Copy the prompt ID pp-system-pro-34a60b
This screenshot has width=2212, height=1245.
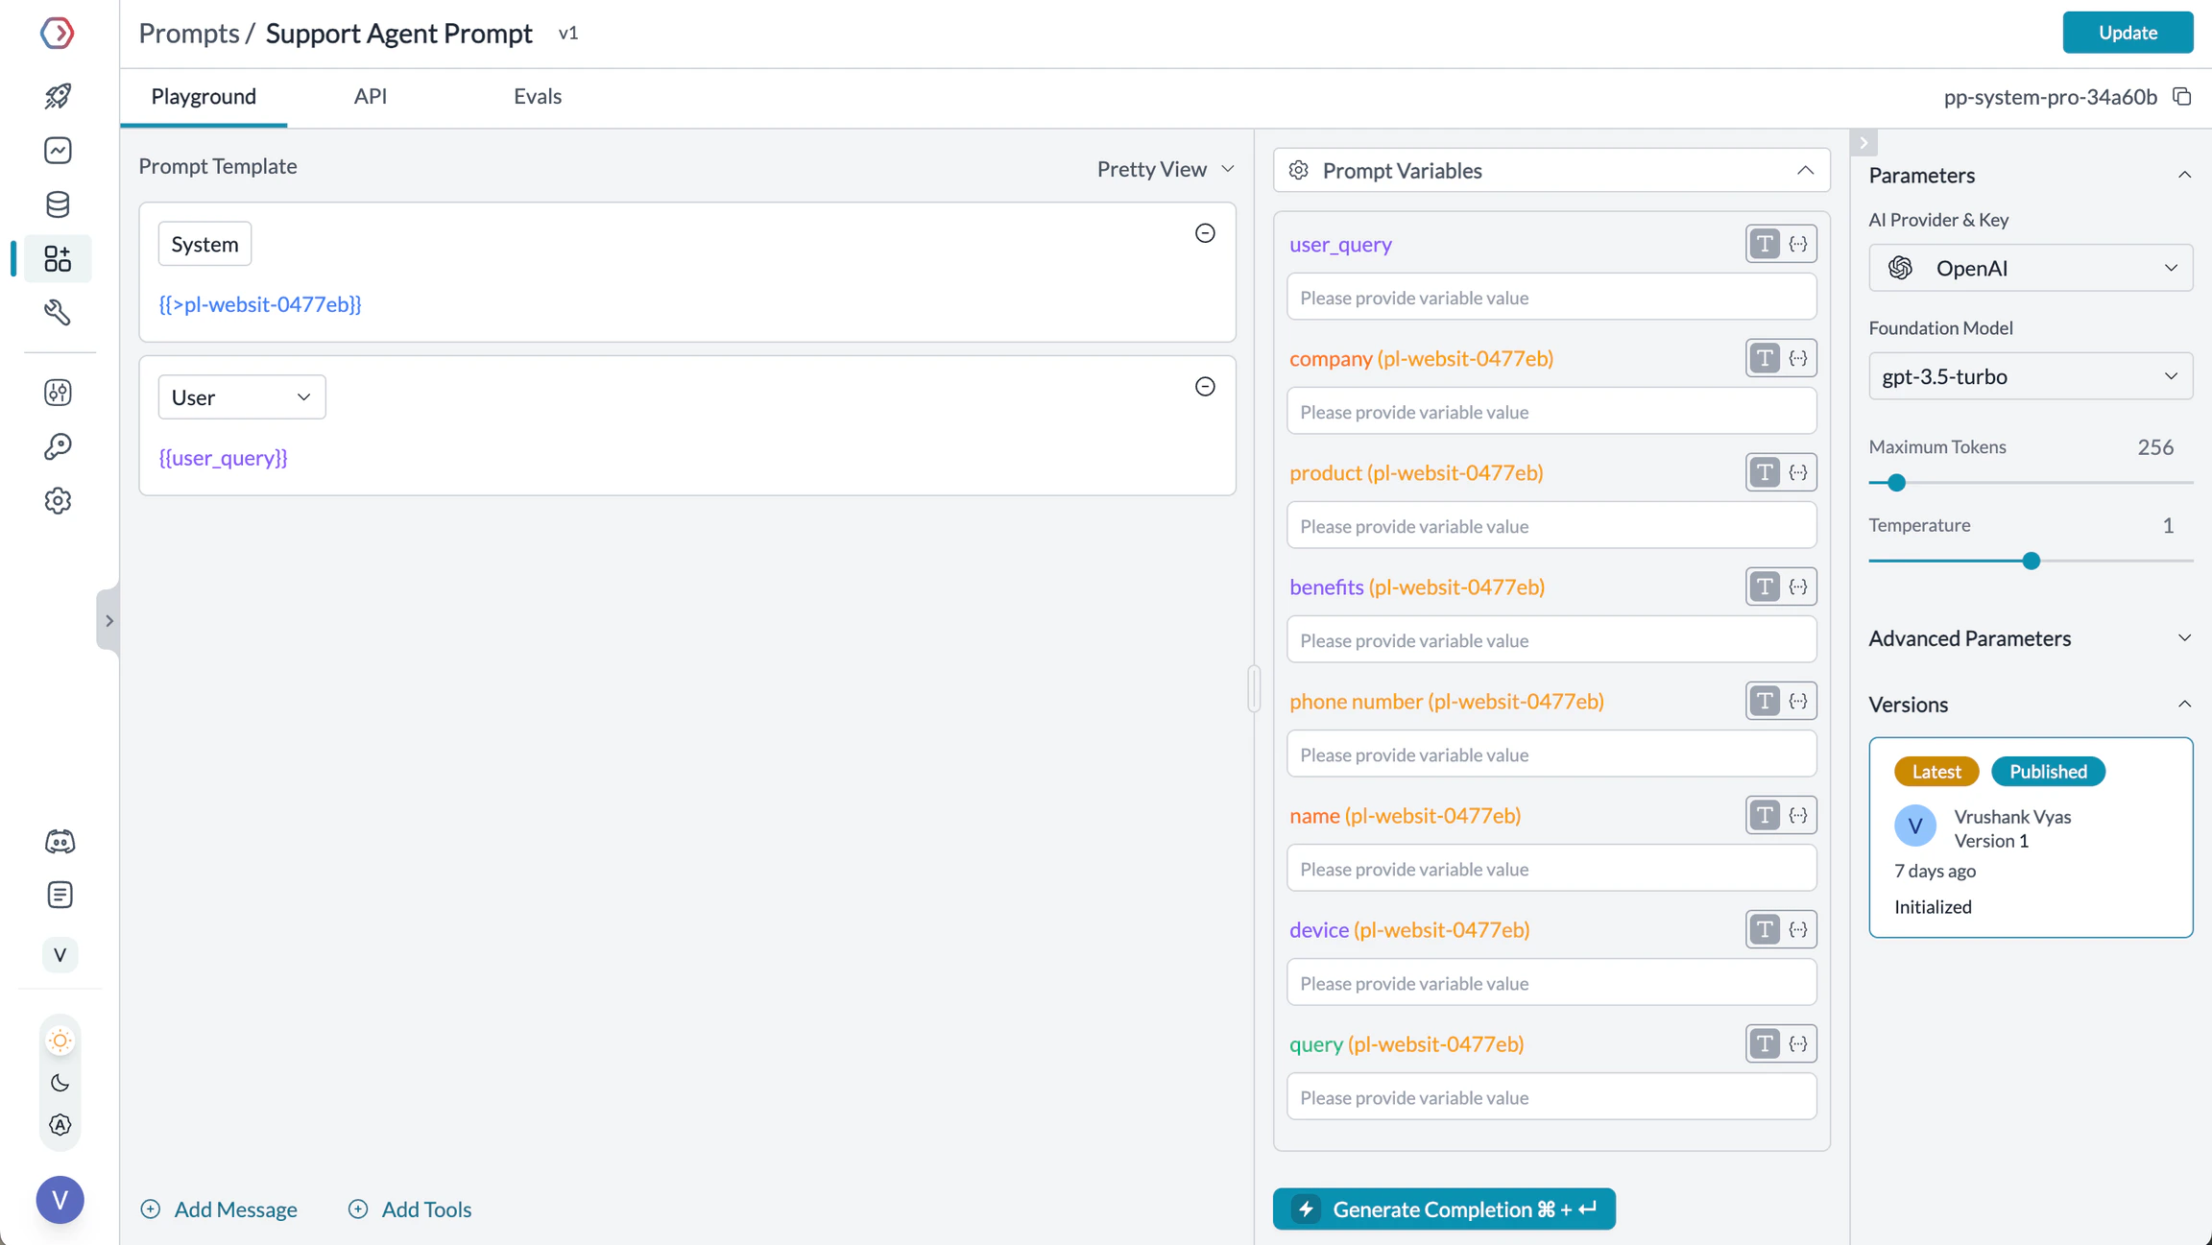[x=2181, y=97]
